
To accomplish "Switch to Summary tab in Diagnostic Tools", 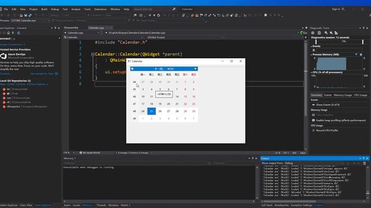I will (x=317, y=95).
